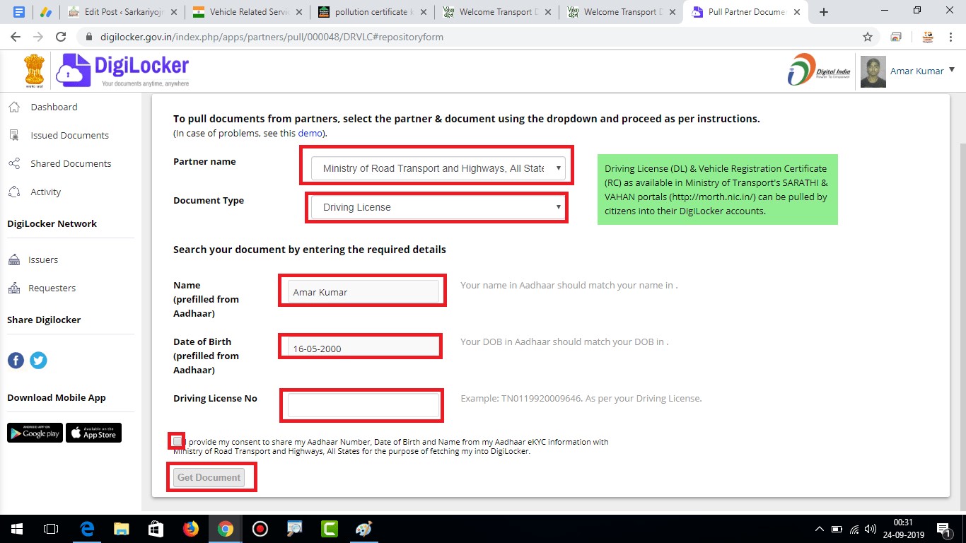Open File Explorer from taskbar
The image size is (966, 543).
[122, 529]
